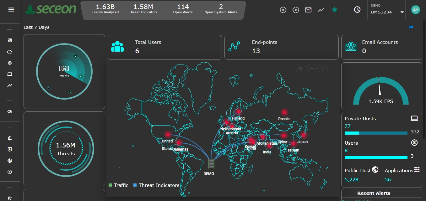The width and height of the screenshot is (426, 201).
Task: Click the Bahamas threat marker on map
Action: [179, 143]
